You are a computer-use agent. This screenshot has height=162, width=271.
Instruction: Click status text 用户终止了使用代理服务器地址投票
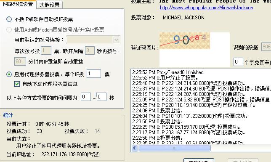pos(58,146)
